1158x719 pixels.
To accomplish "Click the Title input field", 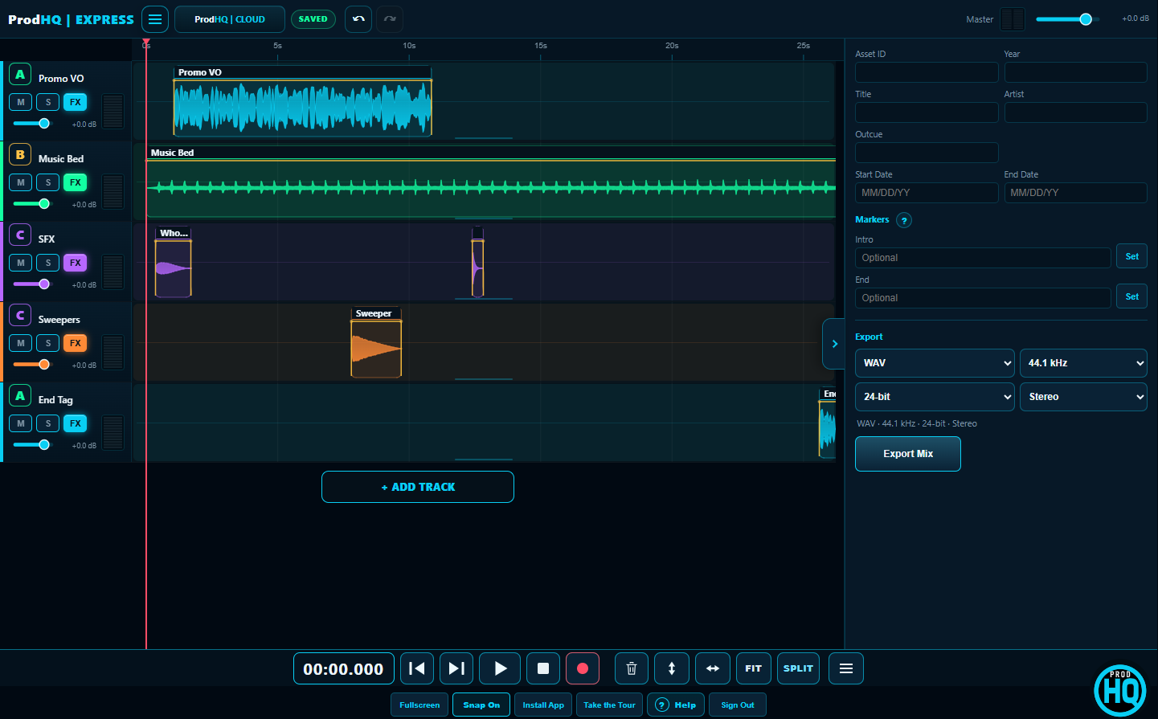I will point(927,112).
